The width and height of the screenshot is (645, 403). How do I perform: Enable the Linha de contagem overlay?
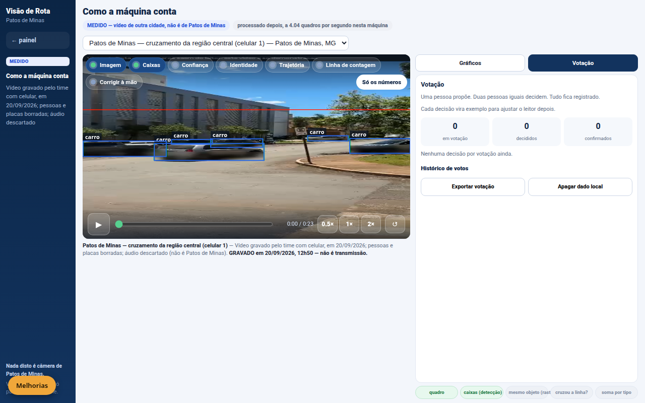(346, 65)
